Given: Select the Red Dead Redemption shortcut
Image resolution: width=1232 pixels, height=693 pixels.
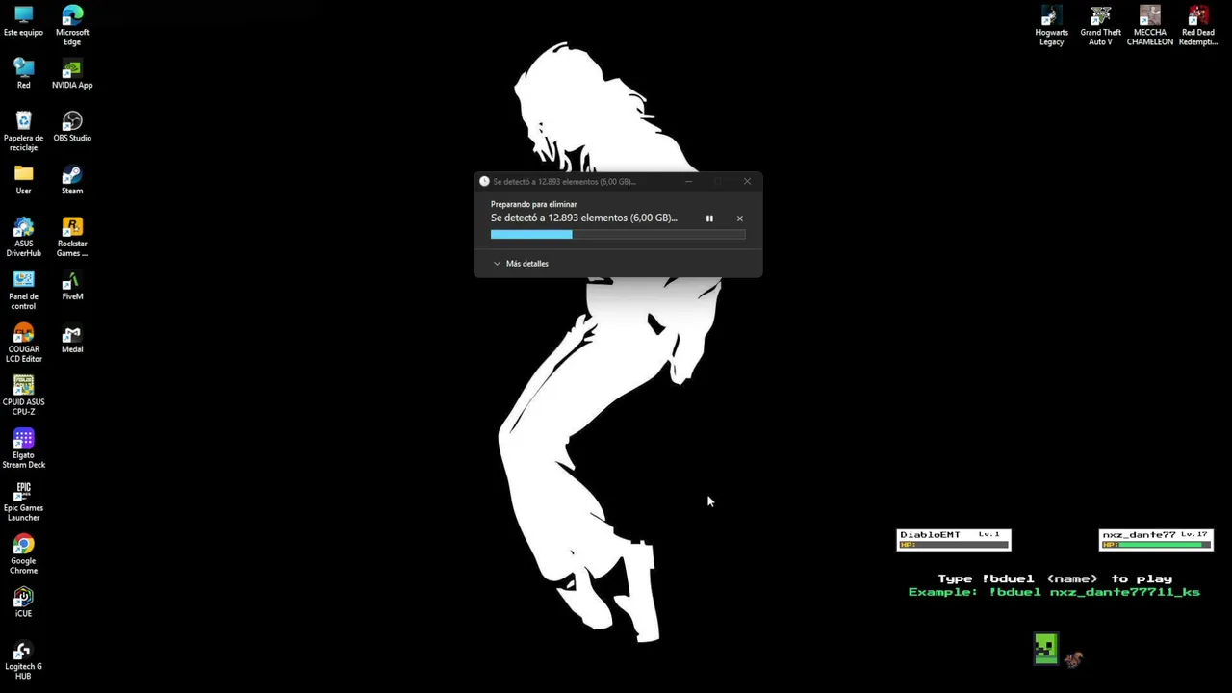Looking at the screenshot, I should coord(1198,25).
